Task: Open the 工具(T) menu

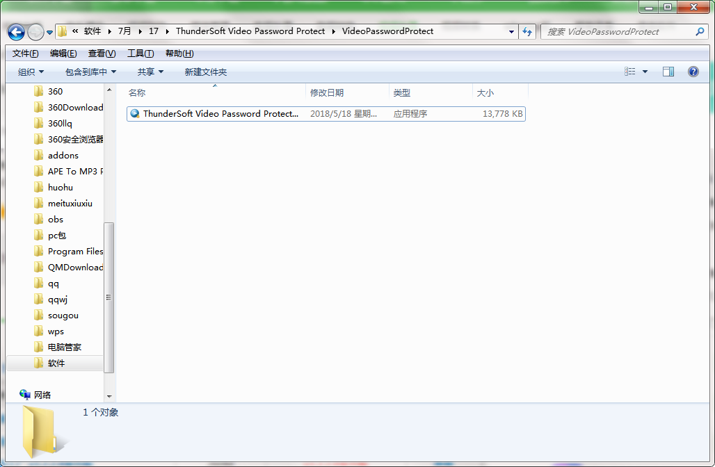Action: tap(140, 54)
